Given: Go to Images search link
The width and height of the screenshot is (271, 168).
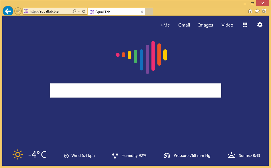Looking at the screenshot, I should click(x=206, y=25).
